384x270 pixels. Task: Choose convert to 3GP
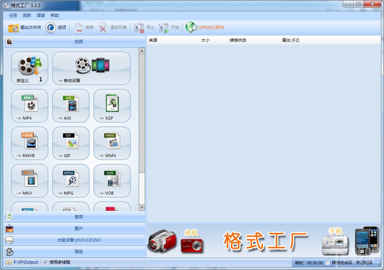click(x=112, y=106)
